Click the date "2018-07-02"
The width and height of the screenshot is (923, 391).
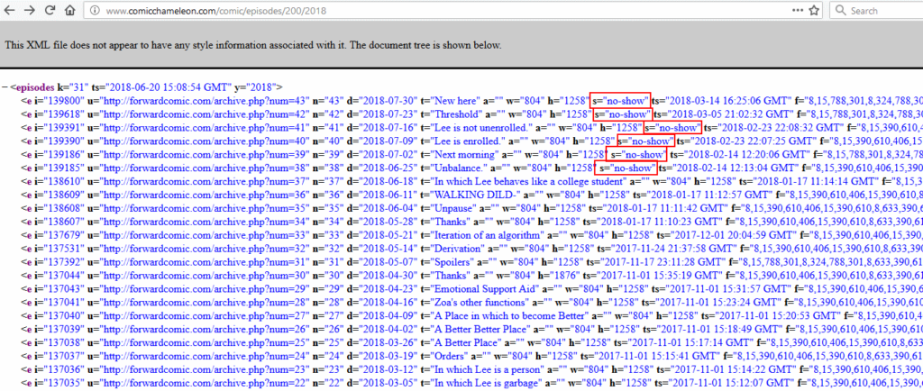click(x=388, y=154)
